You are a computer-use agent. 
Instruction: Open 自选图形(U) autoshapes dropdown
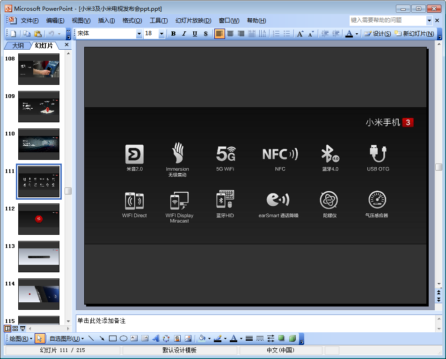[x=66, y=338]
